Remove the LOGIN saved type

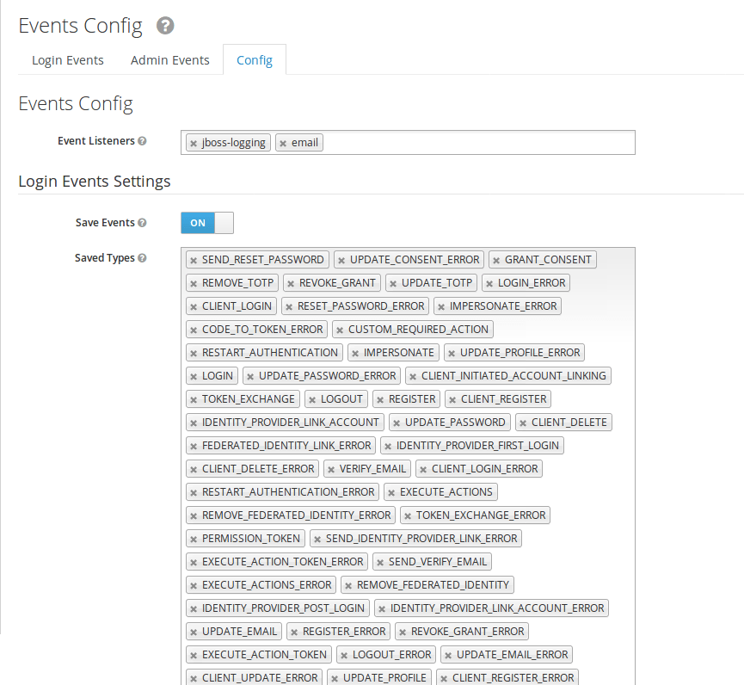point(194,375)
